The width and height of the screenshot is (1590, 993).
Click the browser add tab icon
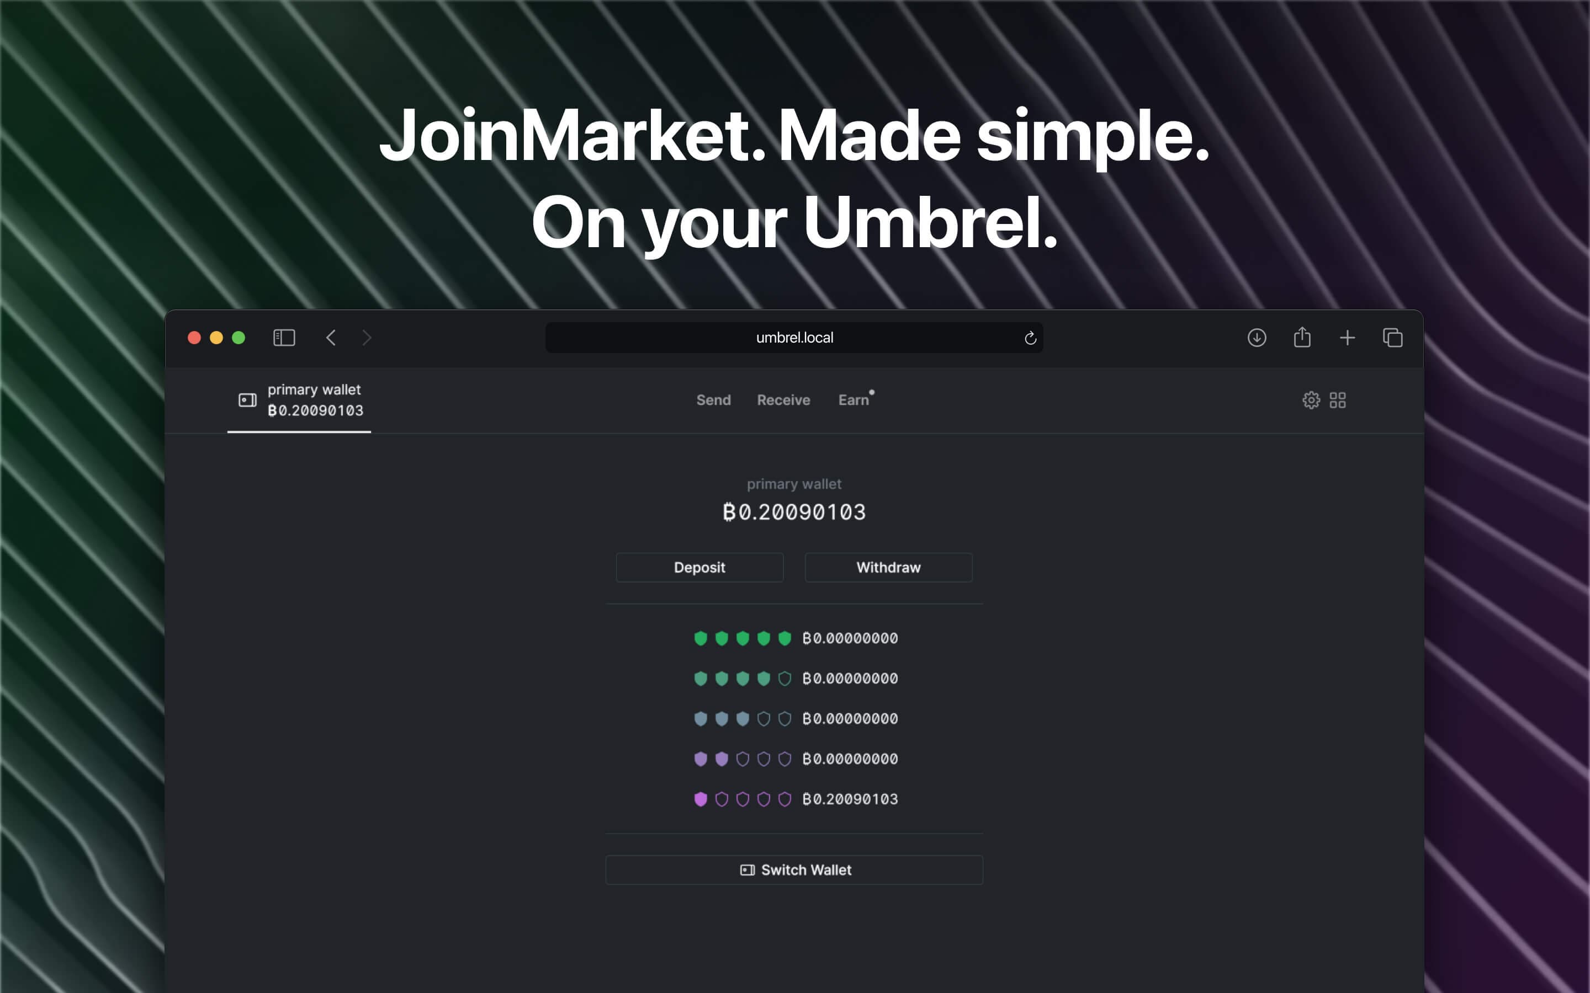[x=1347, y=338]
